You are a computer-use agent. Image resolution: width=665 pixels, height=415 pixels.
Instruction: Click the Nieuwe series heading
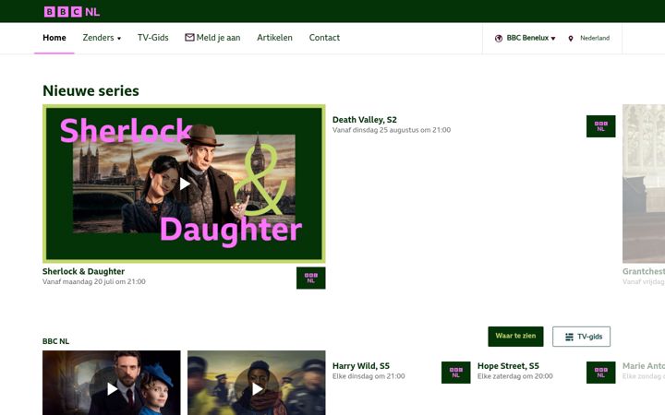(91, 90)
